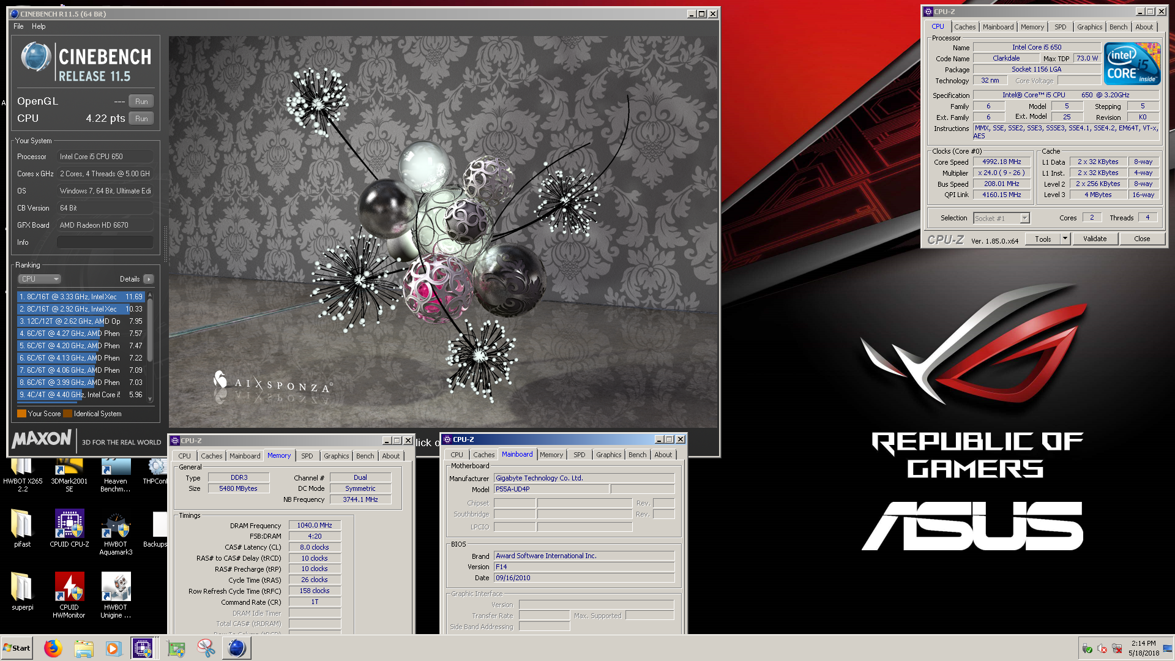Image resolution: width=1175 pixels, height=661 pixels.
Task: Click the Show Desktop button by the clock
Action: point(1168,648)
